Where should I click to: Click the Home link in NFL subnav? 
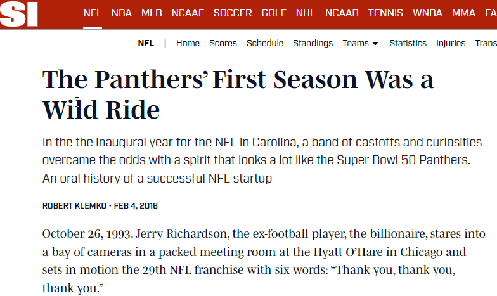tap(188, 43)
